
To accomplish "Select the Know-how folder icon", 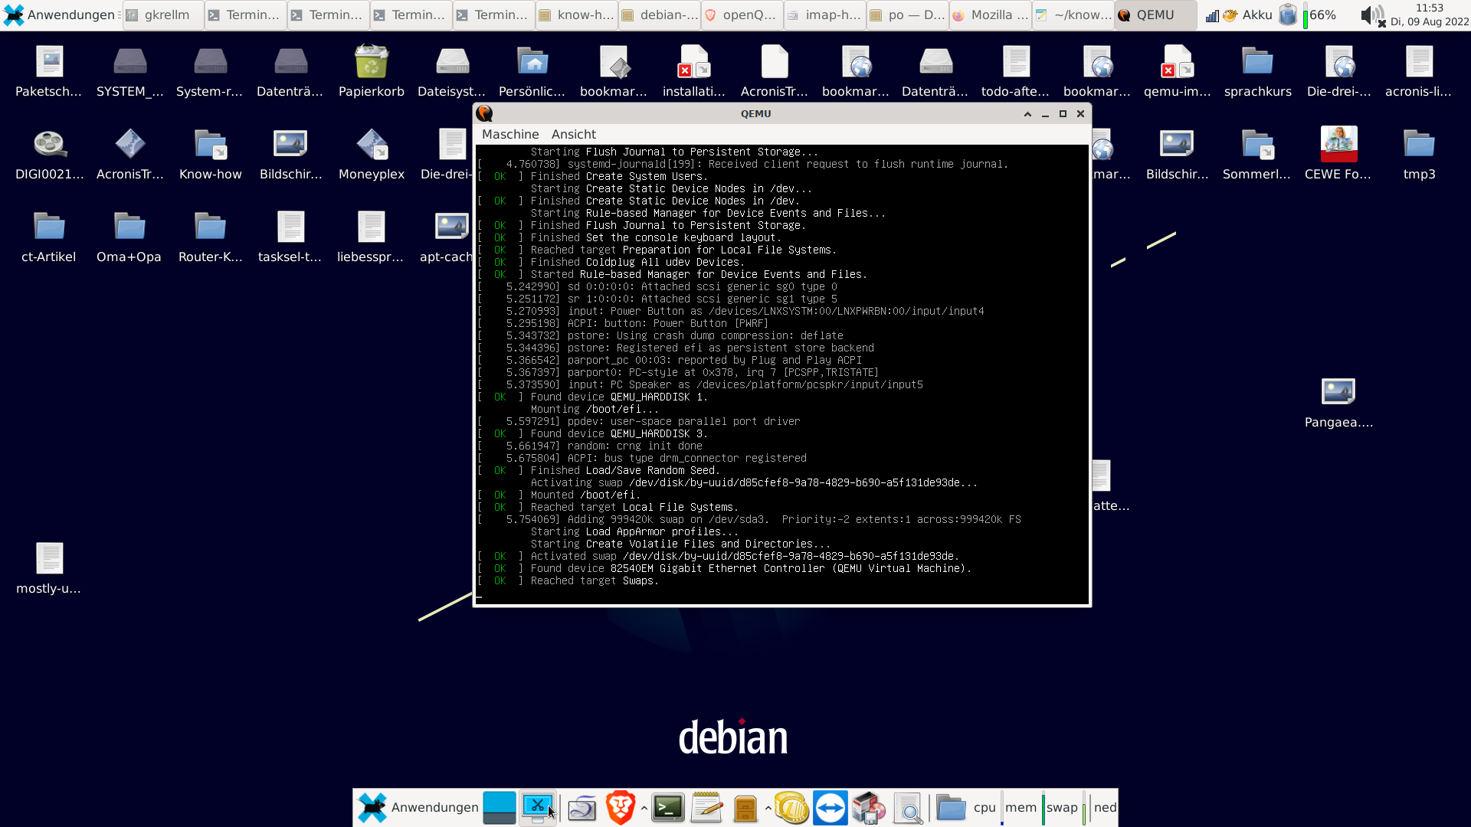I will coord(210,155).
